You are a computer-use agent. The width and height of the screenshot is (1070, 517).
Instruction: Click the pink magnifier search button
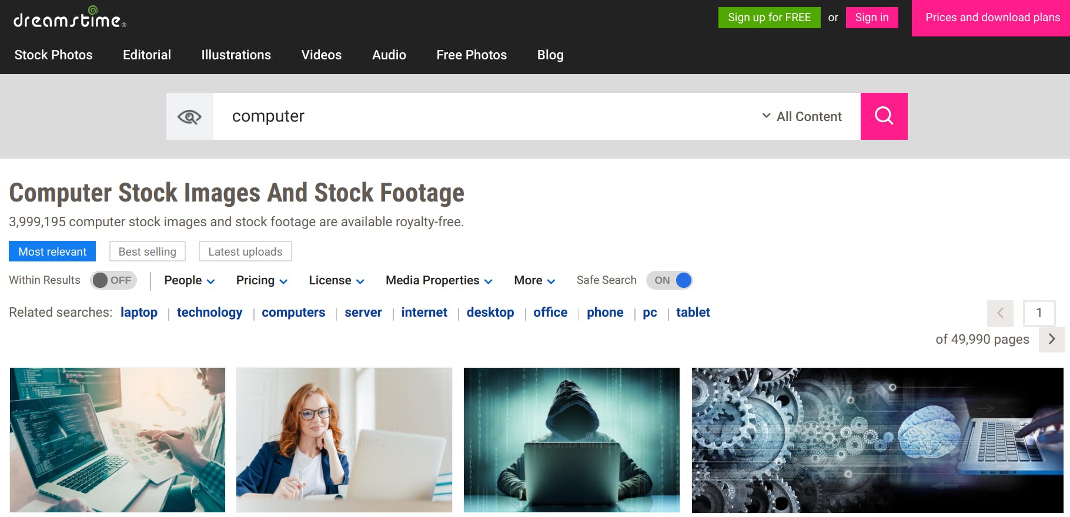884,116
